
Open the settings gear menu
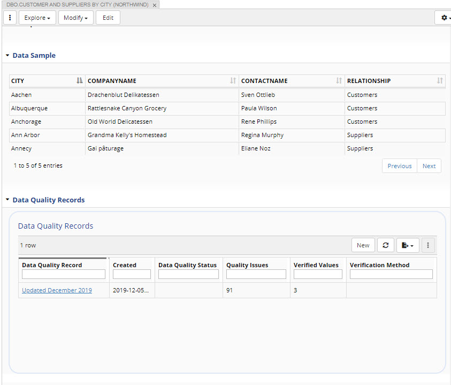tap(443, 17)
